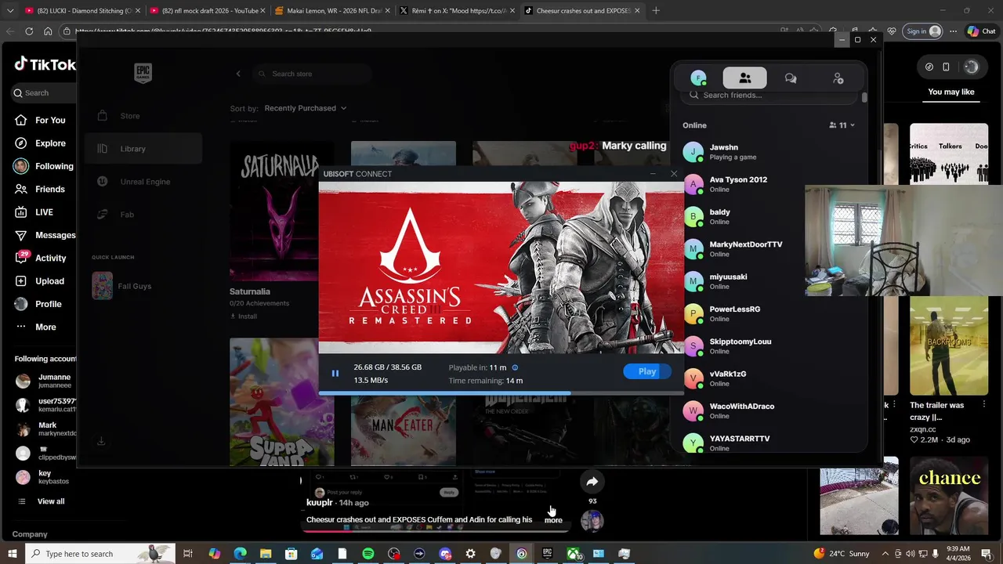
Task: Click the TikTok share arrow button
Action: point(592,482)
